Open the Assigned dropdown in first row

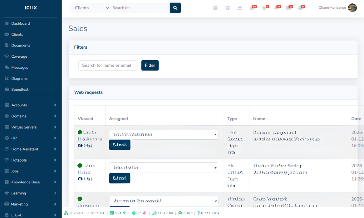pyautogui.click(x=163, y=134)
